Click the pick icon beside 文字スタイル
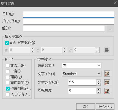This screenshot has height=110, width=118. (107, 74)
